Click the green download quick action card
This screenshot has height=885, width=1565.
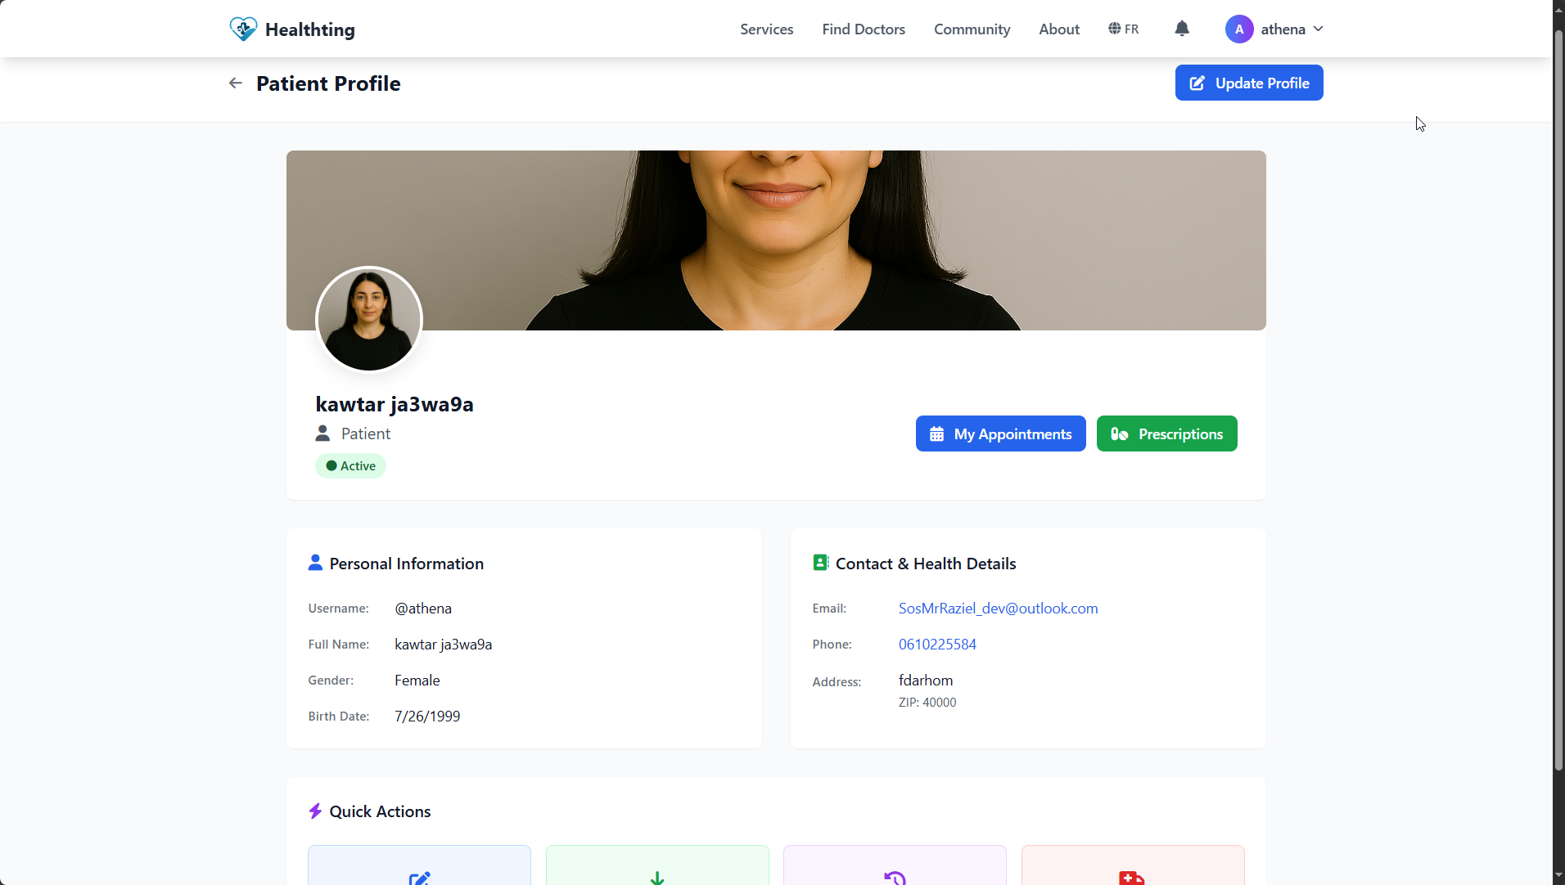(657, 867)
